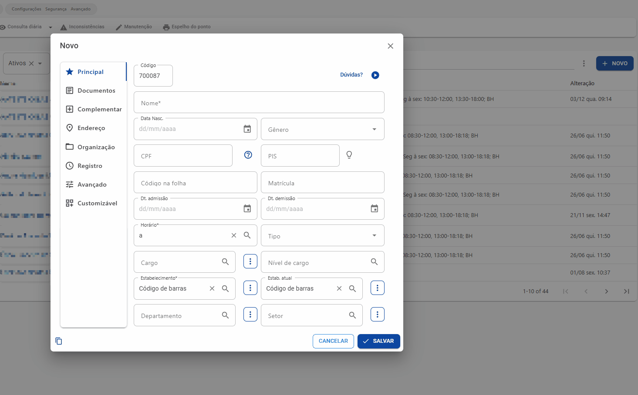The width and height of the screenshot is (638, 395).
Task: Click the CANCELAR button
Action: point(333,341)
